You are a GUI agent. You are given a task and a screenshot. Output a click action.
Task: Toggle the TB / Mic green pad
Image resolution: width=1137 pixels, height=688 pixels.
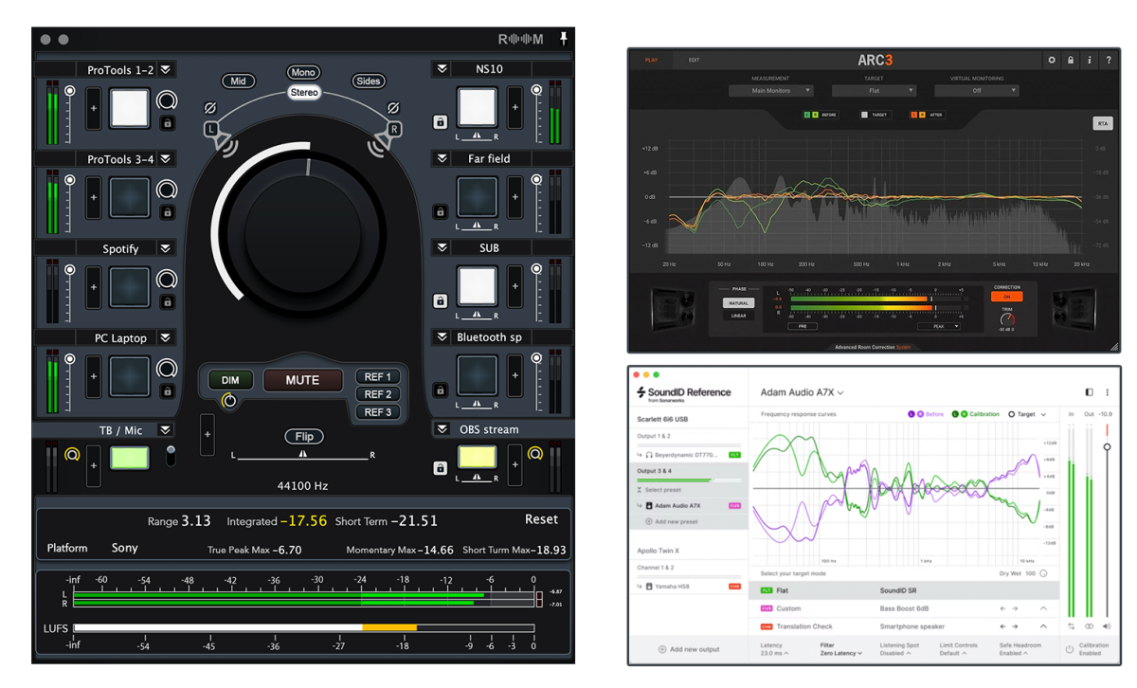click(x=130, y=459)
